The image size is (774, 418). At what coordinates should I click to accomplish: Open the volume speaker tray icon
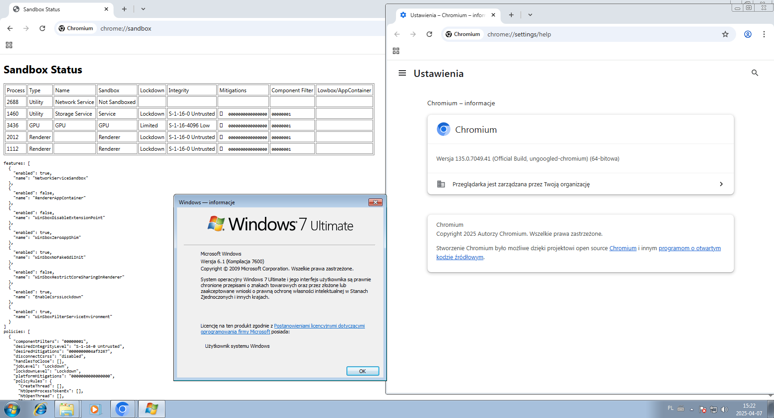[x=724, y=409]
